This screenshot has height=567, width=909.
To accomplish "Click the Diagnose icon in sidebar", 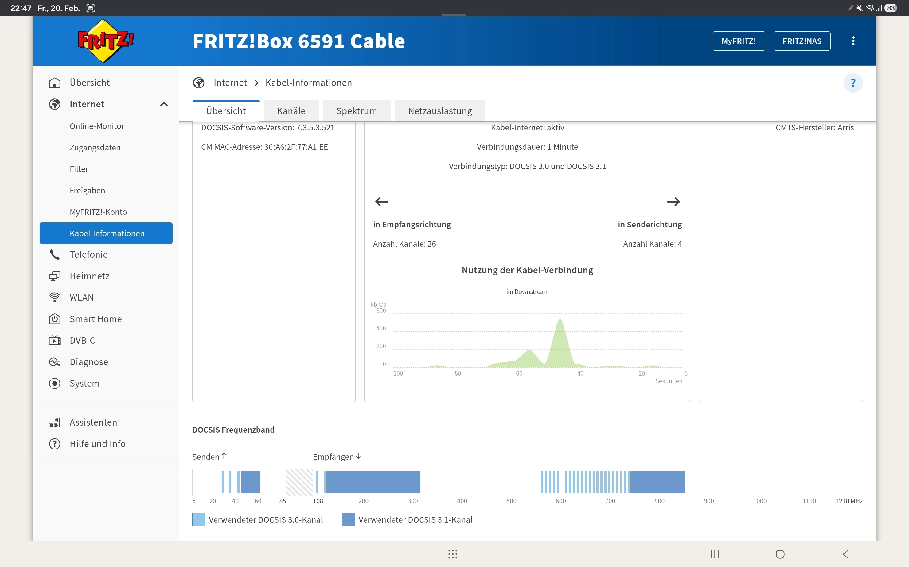I will (x=55, y=362).
